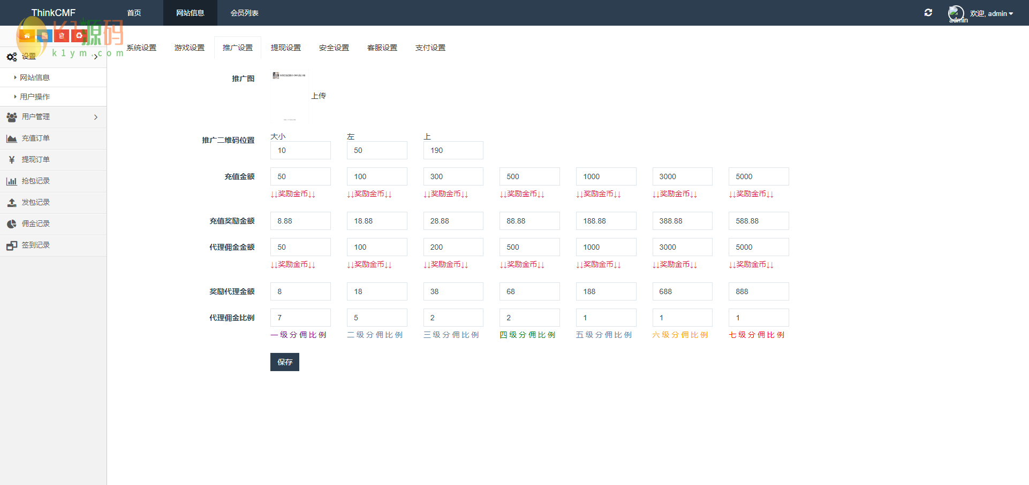Collapse the 设置 sidebar section

[x=53, y=57]
